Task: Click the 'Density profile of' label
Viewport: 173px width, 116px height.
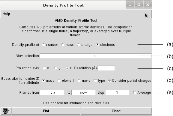Action: (26, 45)
